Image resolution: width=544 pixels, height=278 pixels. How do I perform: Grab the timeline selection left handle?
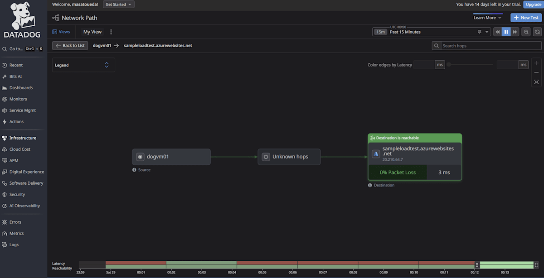click(477, 265)
